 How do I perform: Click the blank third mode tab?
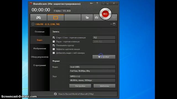pyautogui.click(x=72, y=18)
